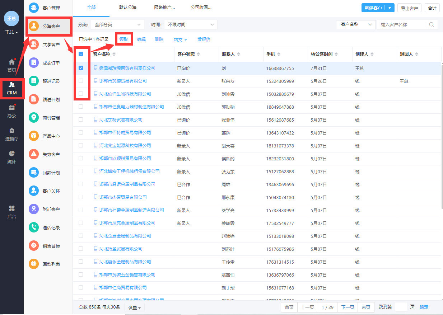Click 确定 to jump to page

424,307
